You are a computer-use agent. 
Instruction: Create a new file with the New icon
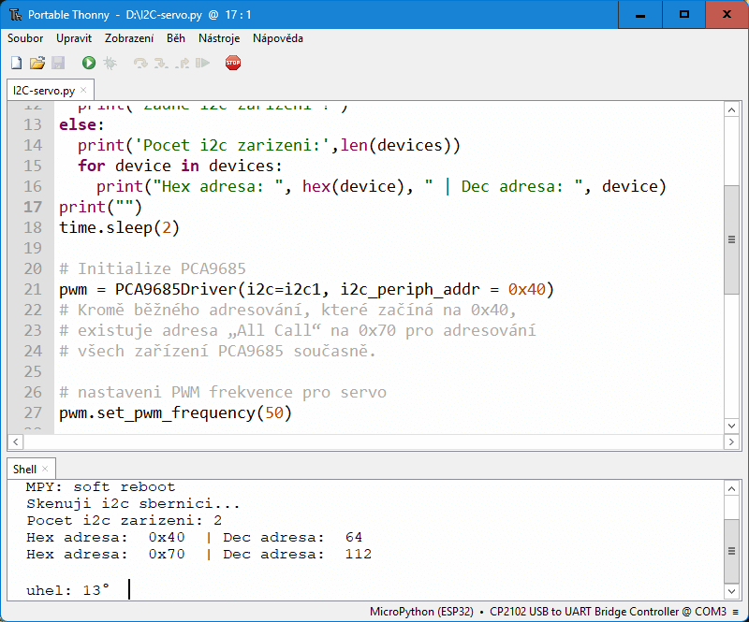16,63
